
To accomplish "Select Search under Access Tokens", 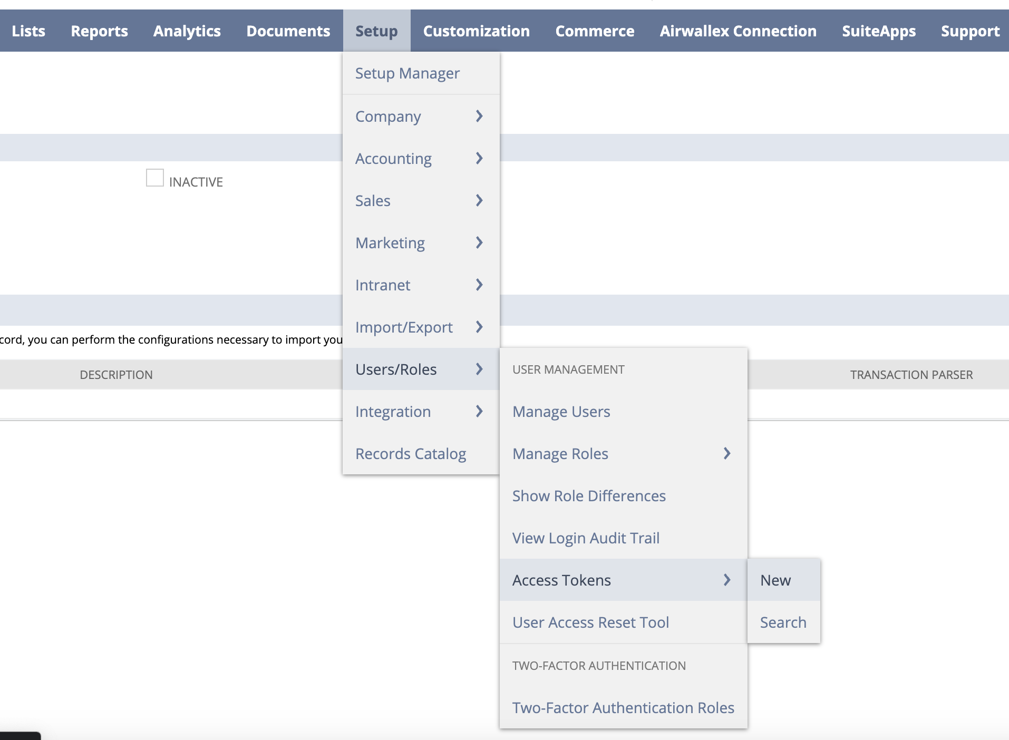I will click(783, 622).
